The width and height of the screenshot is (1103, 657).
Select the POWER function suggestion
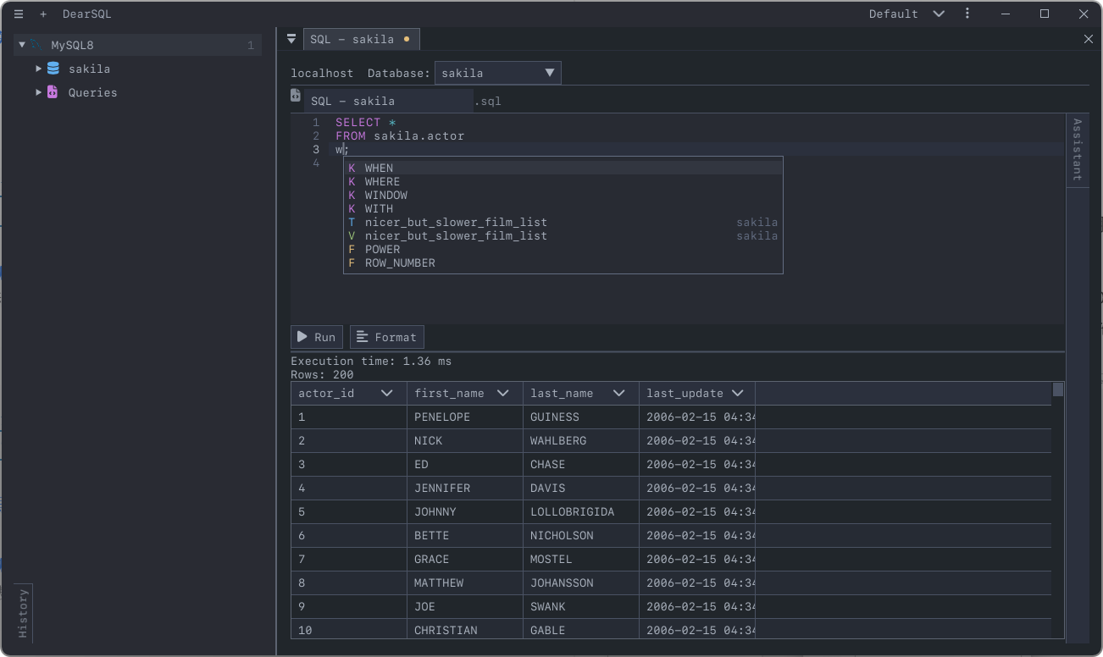click(x=563, y=250)
